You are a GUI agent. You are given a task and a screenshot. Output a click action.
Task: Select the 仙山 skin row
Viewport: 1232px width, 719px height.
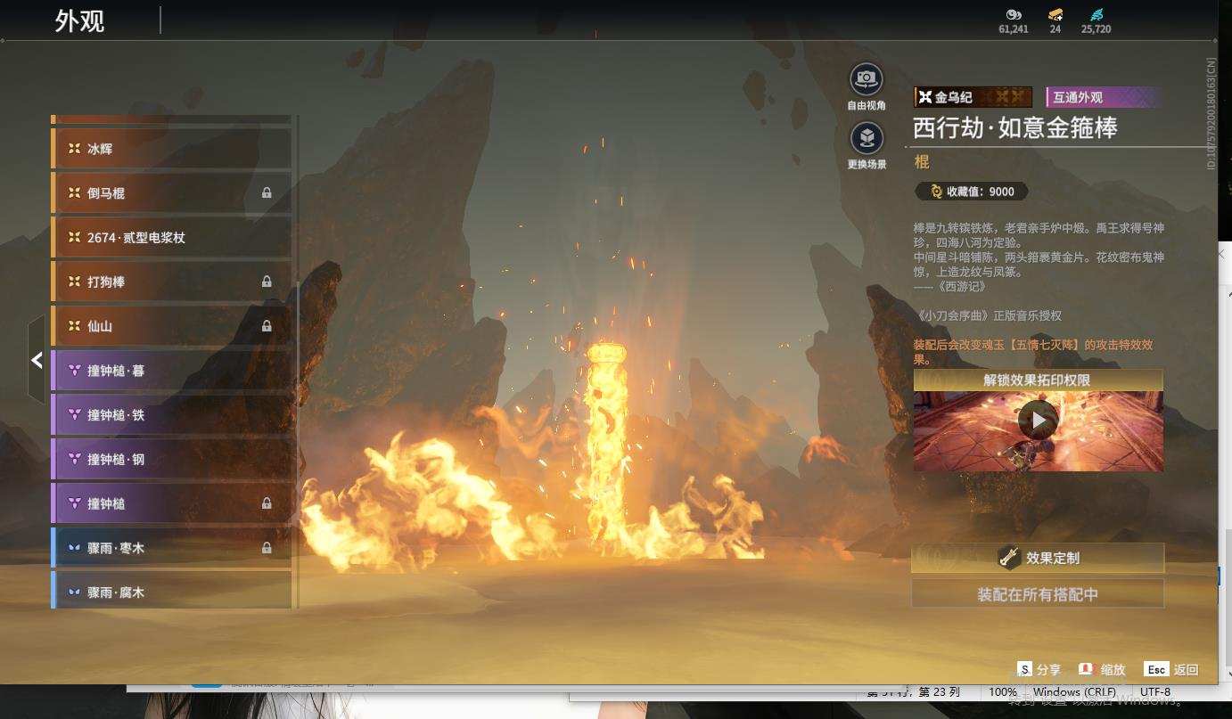pyautogui.click(x=171, y=326)
